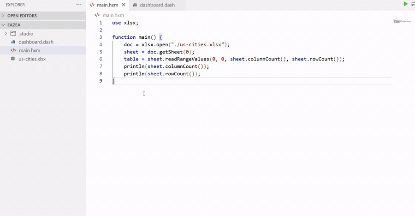Run the script with the green play button
Image resolution: width=415 pixels, height=216 pixels.
pos(405,4)
